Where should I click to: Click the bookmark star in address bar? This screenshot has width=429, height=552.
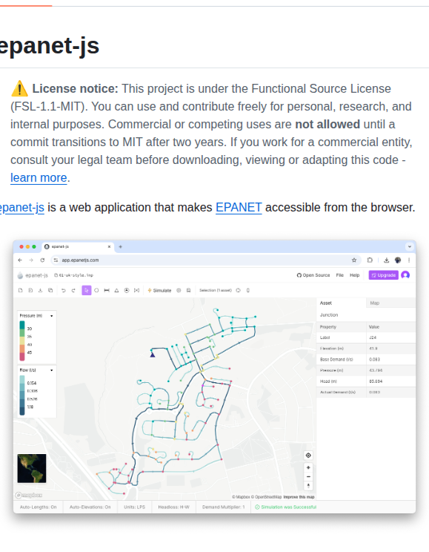[x=354, y=260]
